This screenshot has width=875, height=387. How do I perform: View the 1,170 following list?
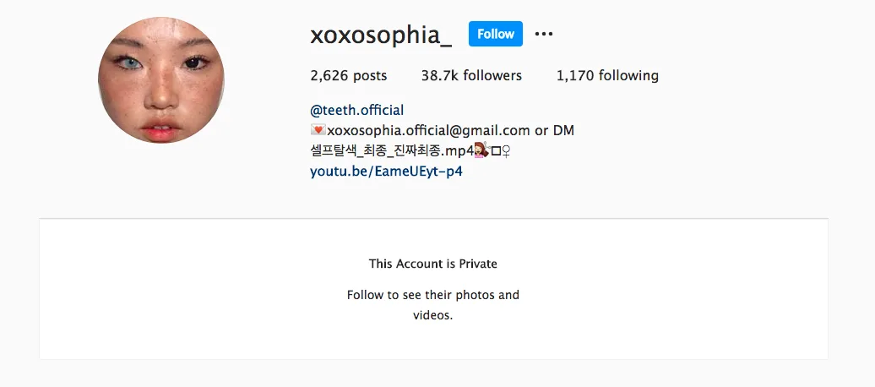click(x=607, y=75)
